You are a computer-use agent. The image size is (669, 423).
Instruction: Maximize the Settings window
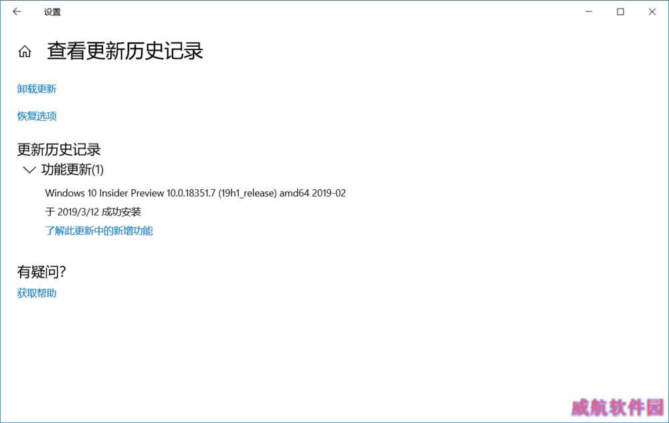[x=620, y=12]
